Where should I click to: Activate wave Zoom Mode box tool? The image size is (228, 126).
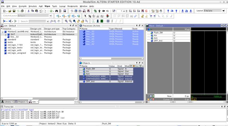click(90, 16)
